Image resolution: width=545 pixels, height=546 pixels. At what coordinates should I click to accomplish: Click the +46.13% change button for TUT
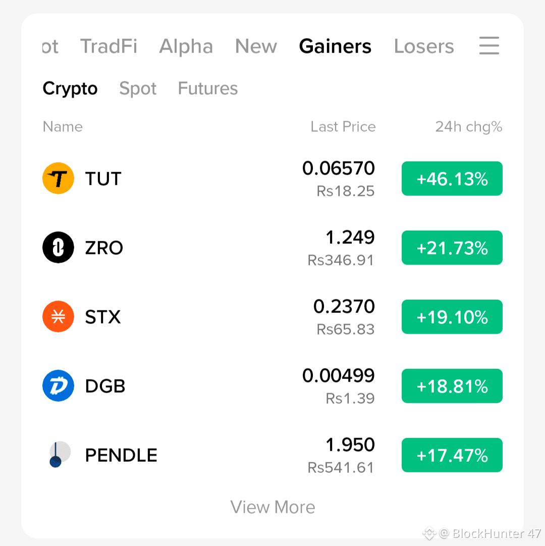pos(452,179)
